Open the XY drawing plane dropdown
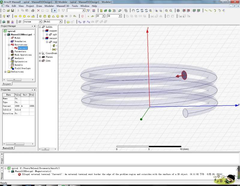 pyautogui.click(x=103, y=16)
